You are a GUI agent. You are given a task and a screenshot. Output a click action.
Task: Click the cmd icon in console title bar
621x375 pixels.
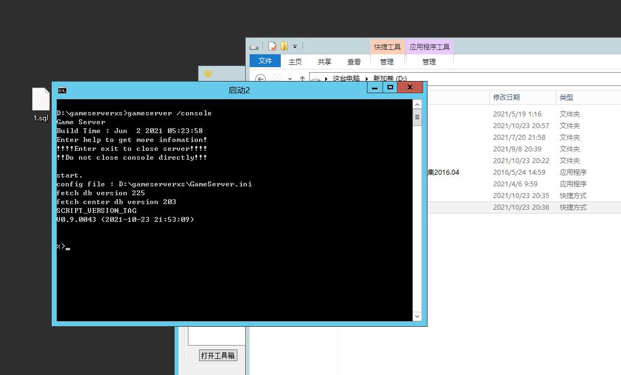point(62,90)
